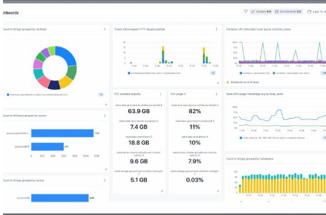Click the 7.4 GB capacity value
326x215 pixels.
[138, 127]
